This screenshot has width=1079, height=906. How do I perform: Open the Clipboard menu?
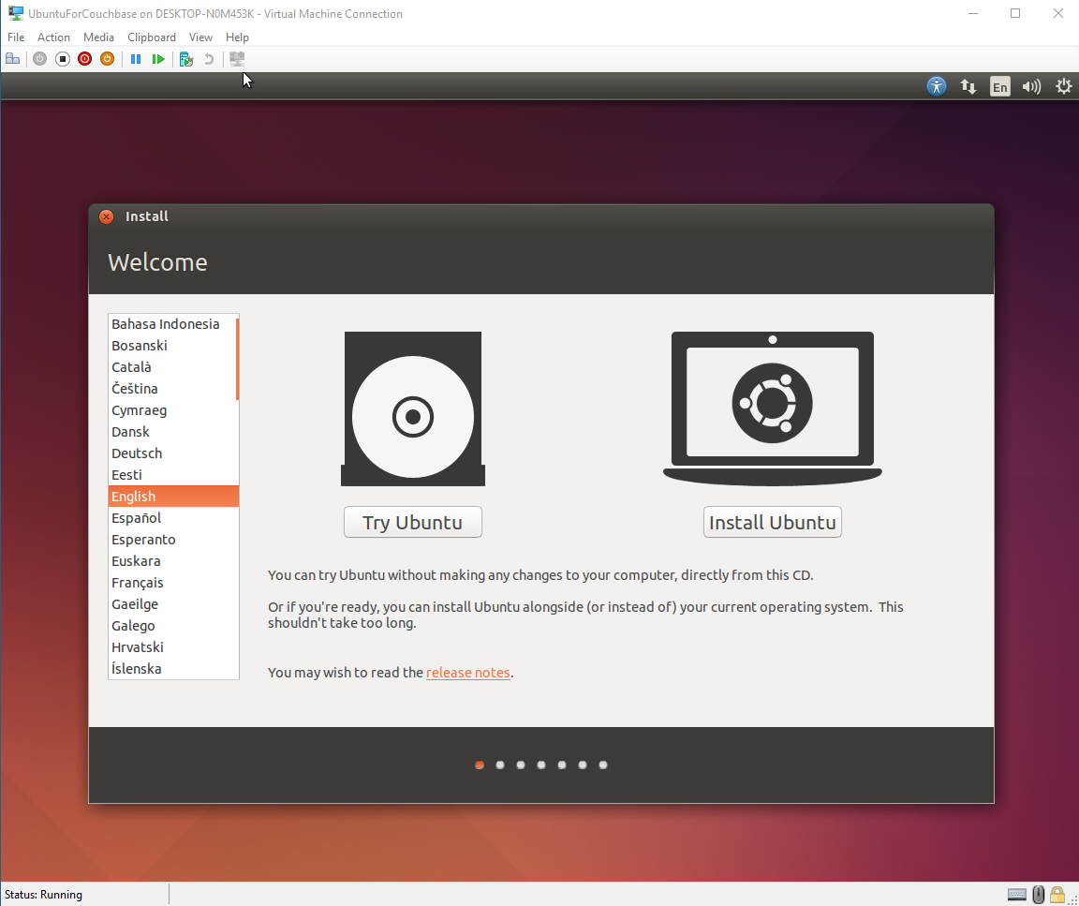point(151,37)
